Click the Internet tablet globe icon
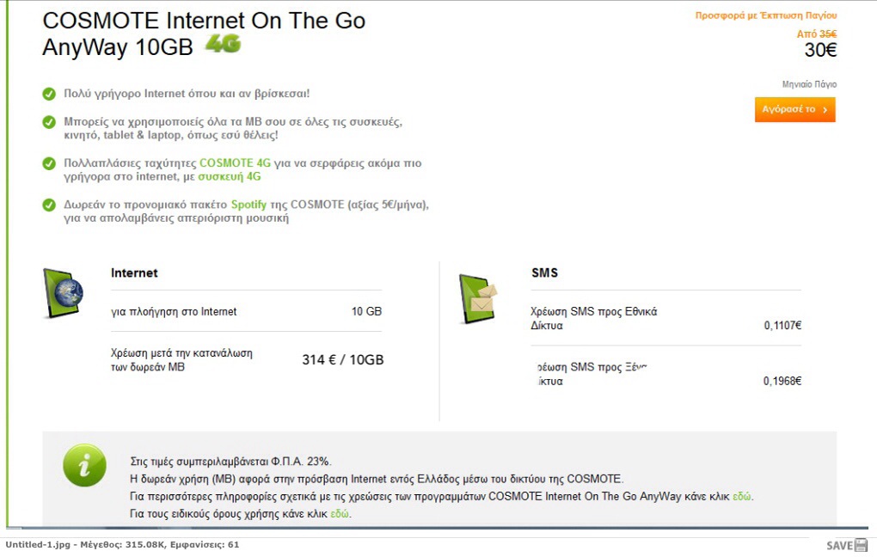 click(64, 293)
